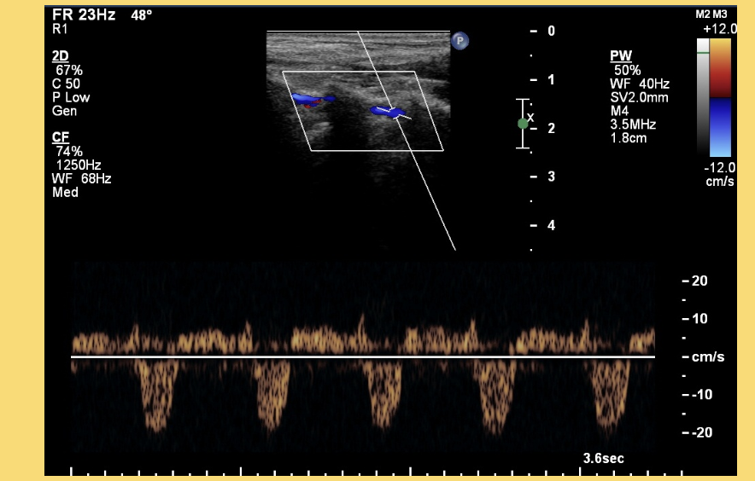The height and width of the screenshot is (481, 755).
Task: Click the P Low persistence setting
Action: pos(71,97)
